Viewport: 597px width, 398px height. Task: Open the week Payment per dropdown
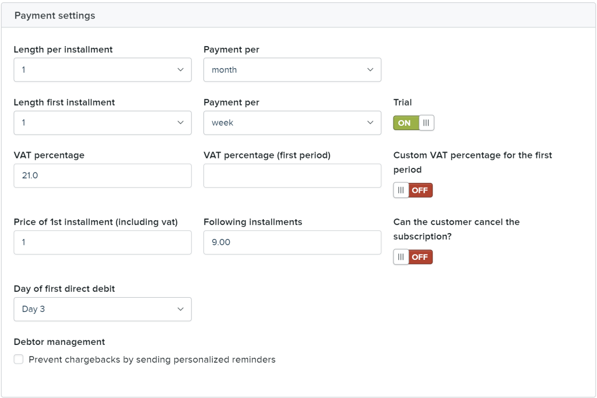coord(292,122)
